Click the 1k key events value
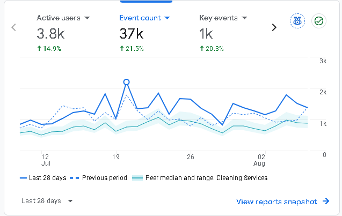The image size is (342, 216). click(x=206, y=34)
